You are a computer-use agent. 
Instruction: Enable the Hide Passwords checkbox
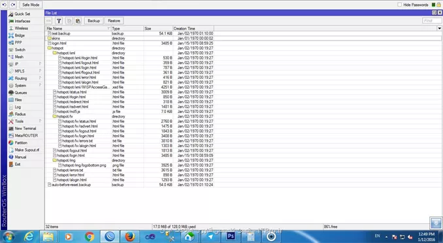(399, 5)
